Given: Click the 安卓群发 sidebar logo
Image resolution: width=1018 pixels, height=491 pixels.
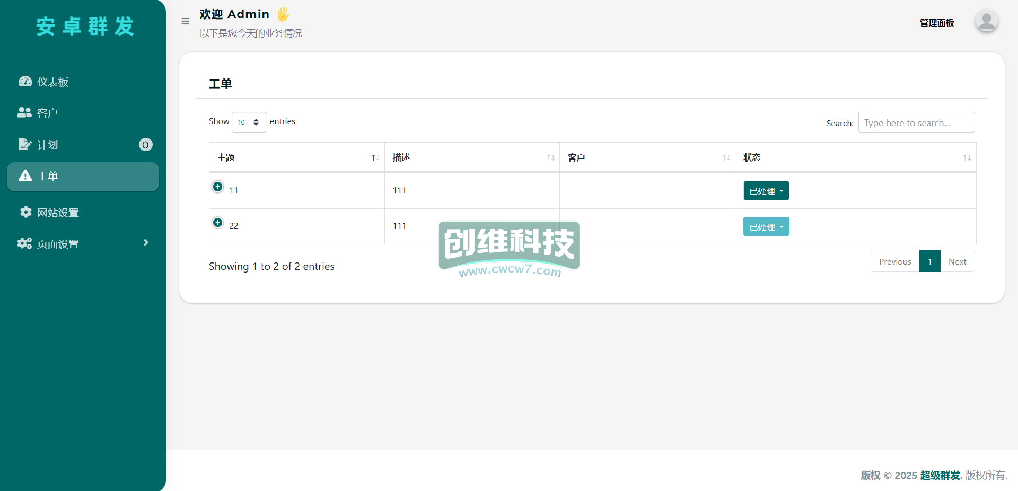Looking at the screenshot, I should 85,26.
